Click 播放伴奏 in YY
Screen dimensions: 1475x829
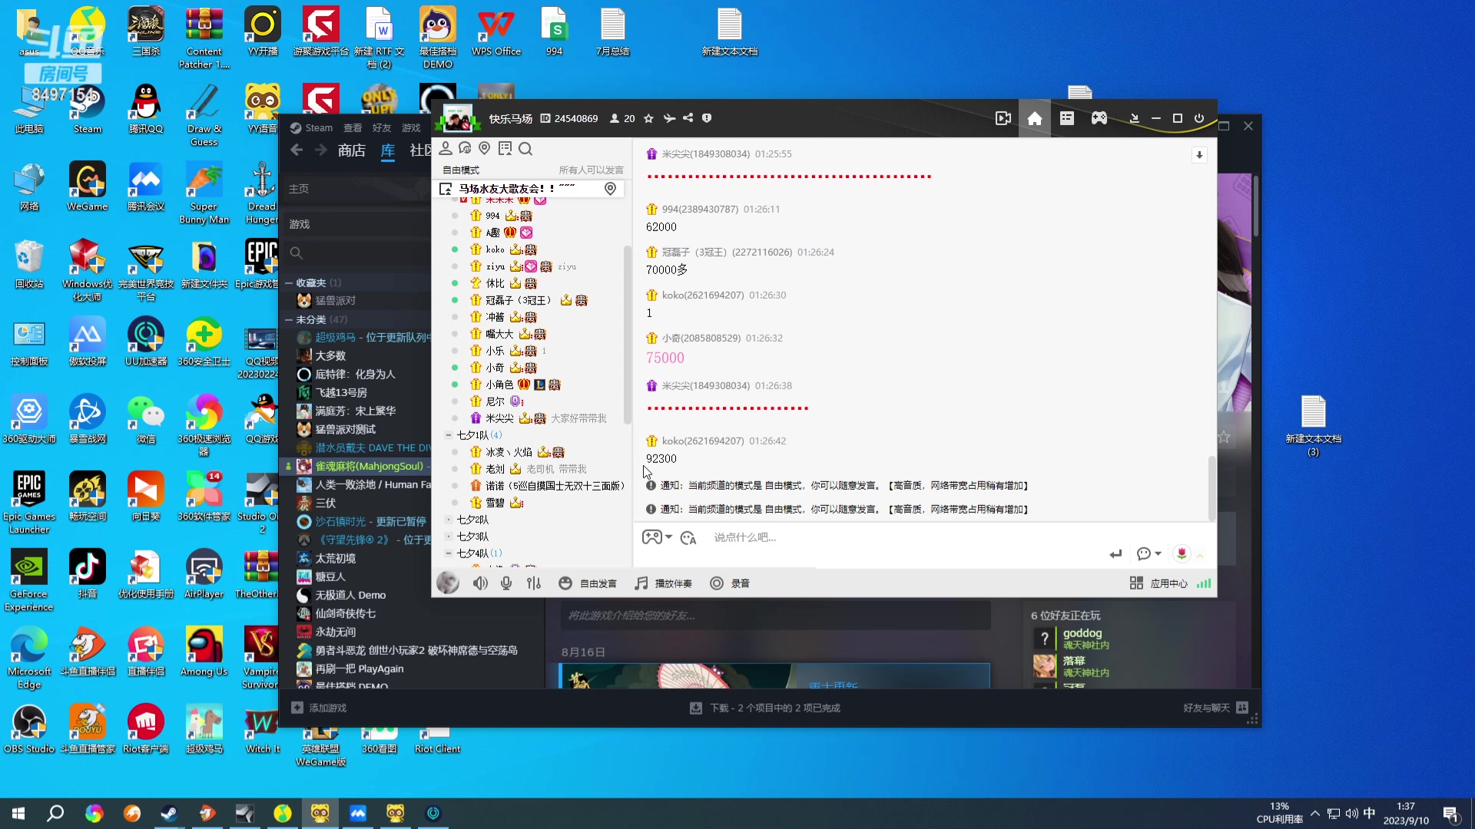(663, 583)
